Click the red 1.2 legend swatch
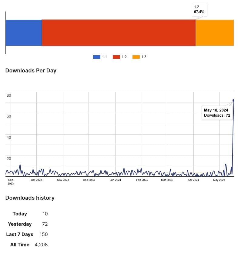This screenshot has height=253, width=238. pos(116,57)
